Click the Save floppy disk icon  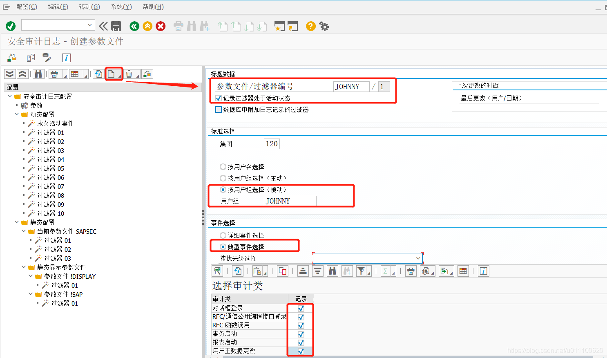(116, 26)
